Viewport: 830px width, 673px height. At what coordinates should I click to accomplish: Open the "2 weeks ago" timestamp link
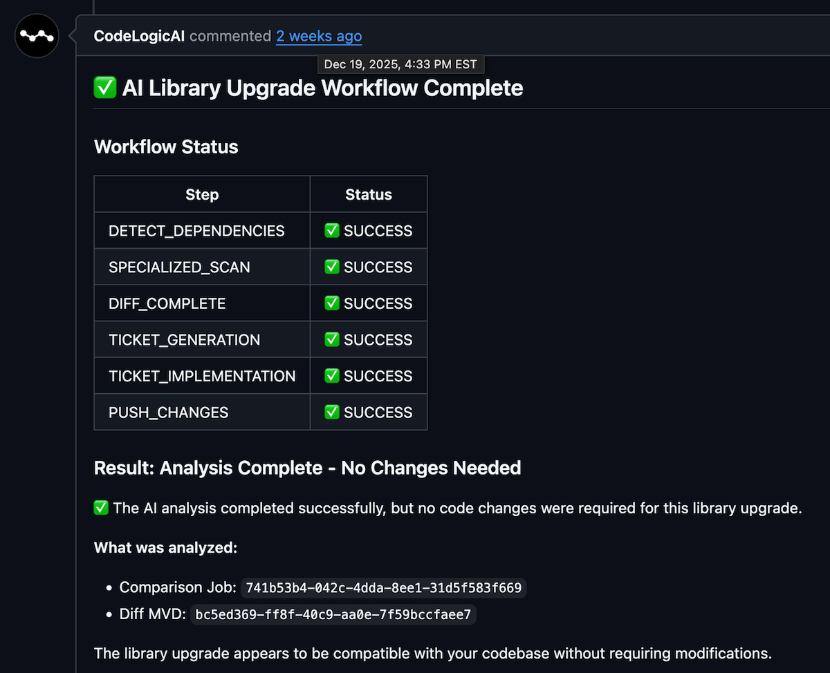pos(319,36)
